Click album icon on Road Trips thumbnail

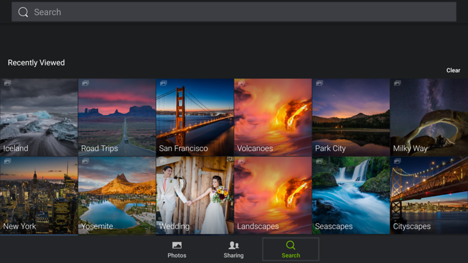(x=85, y=83)
